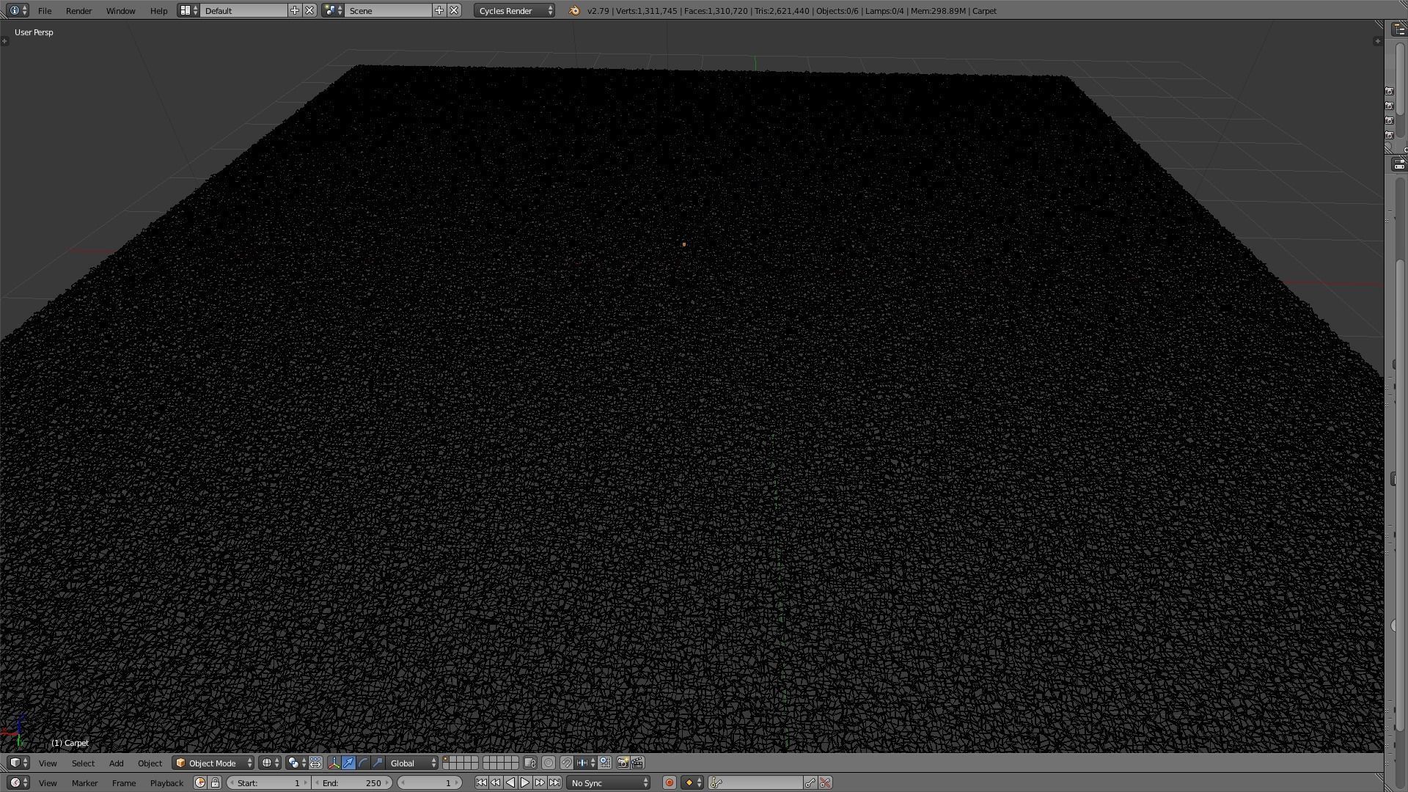Screen dimensions: 1408x792
Task: Add a new scene
Action: [x=439, y=10]
